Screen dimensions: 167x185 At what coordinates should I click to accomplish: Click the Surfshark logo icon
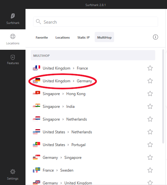[x=13, y=16]
